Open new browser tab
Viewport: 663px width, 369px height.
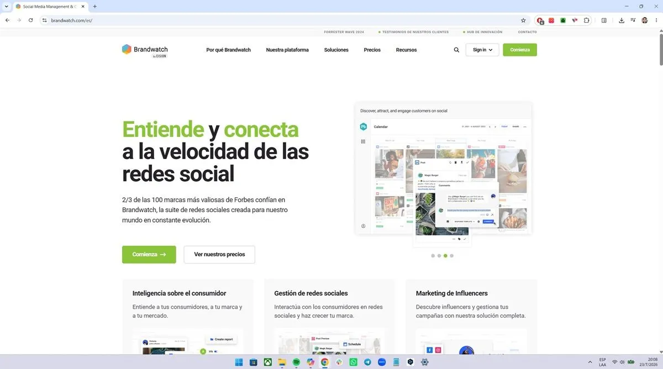click(x=95, y=6)
